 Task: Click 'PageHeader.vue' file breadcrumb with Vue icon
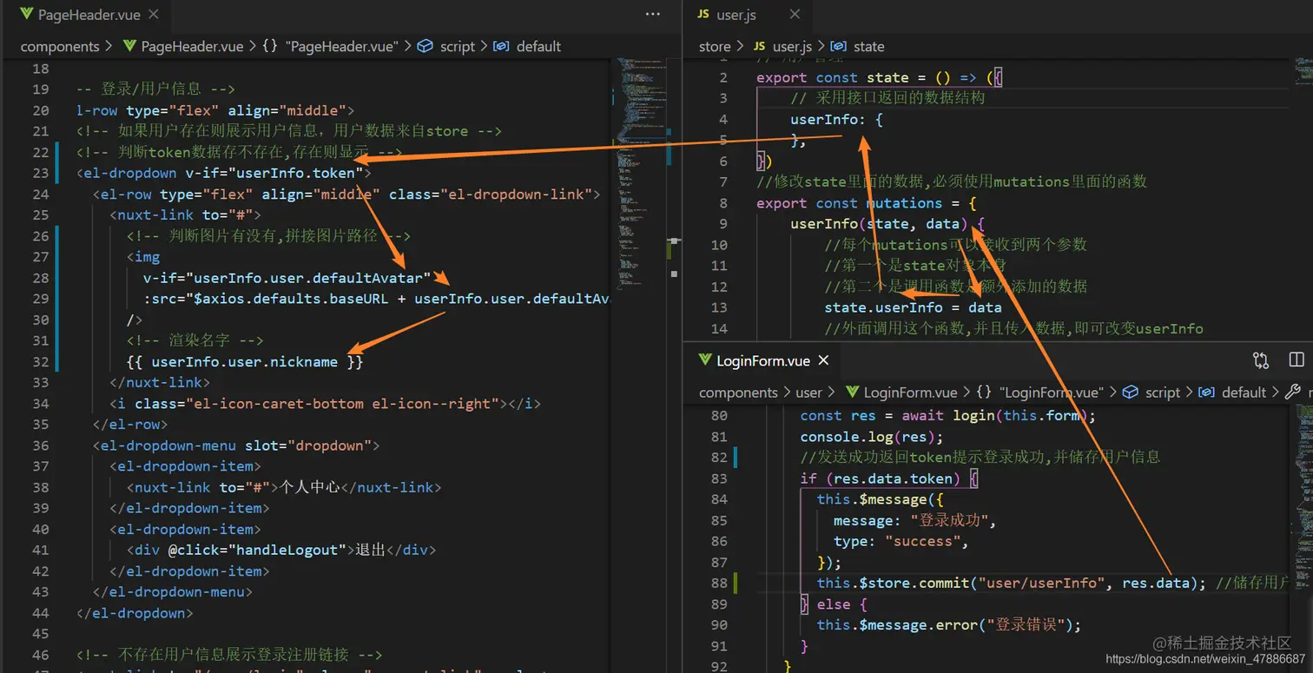(x=192, y=46)
